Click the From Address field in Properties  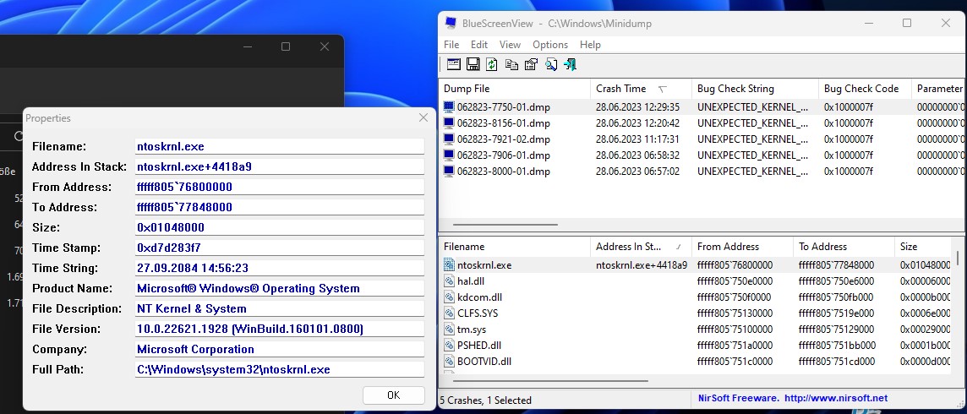[280, 188]
